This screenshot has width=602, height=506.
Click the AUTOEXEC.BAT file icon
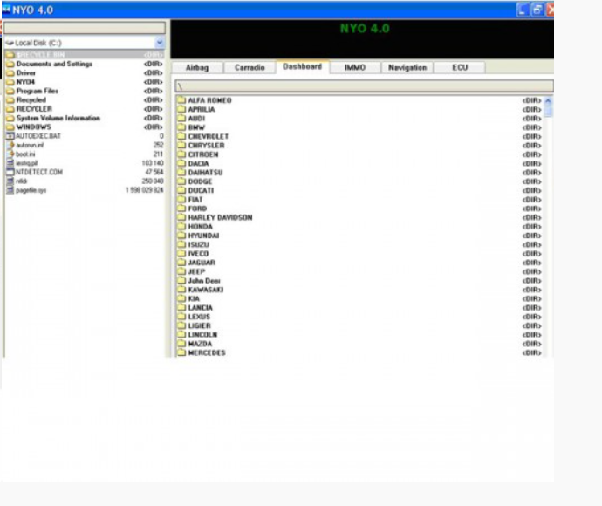[x=10, y=136]
